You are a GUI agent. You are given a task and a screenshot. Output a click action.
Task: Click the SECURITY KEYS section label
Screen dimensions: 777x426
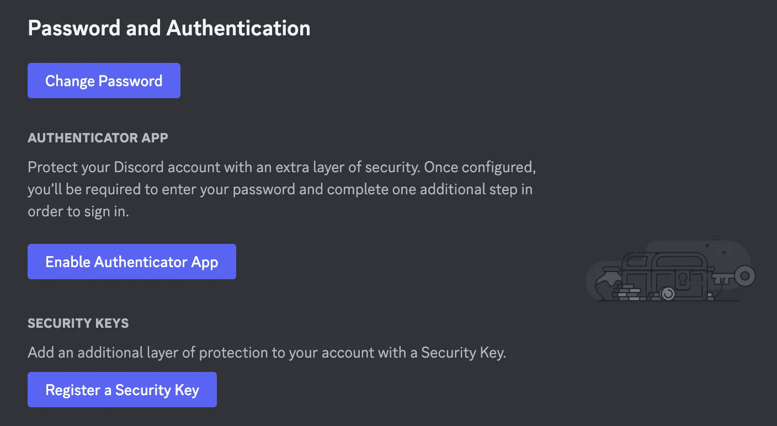point(78,323)
